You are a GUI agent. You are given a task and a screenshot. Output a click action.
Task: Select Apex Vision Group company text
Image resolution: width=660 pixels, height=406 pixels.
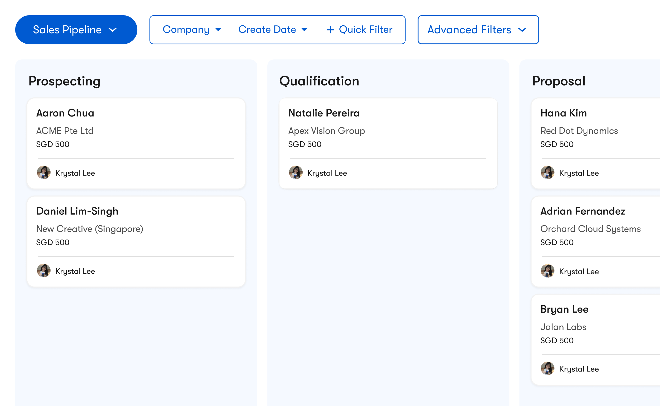tap(326, 131)
